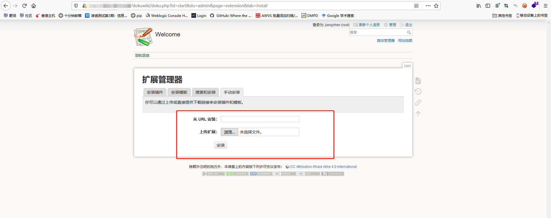Open the browser home icon
This screenshot has height=218, width=551.
tap(34, 6)
